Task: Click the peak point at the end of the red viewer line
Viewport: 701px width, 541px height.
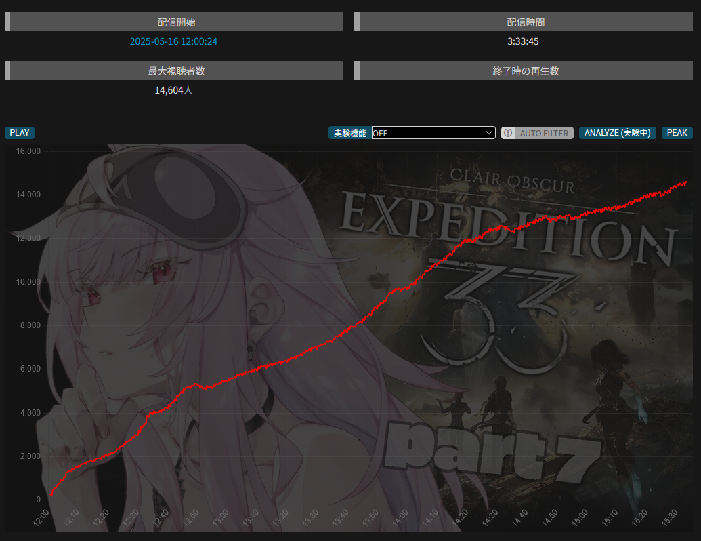Action: click(x=686, y=182)
